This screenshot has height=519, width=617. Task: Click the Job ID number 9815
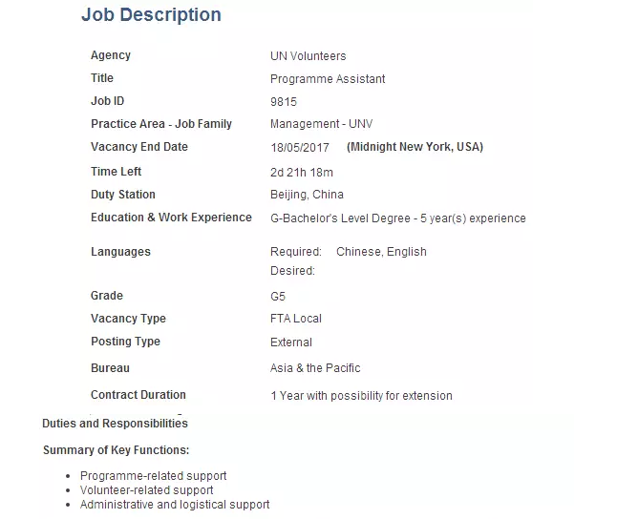[x=284, y=101]
